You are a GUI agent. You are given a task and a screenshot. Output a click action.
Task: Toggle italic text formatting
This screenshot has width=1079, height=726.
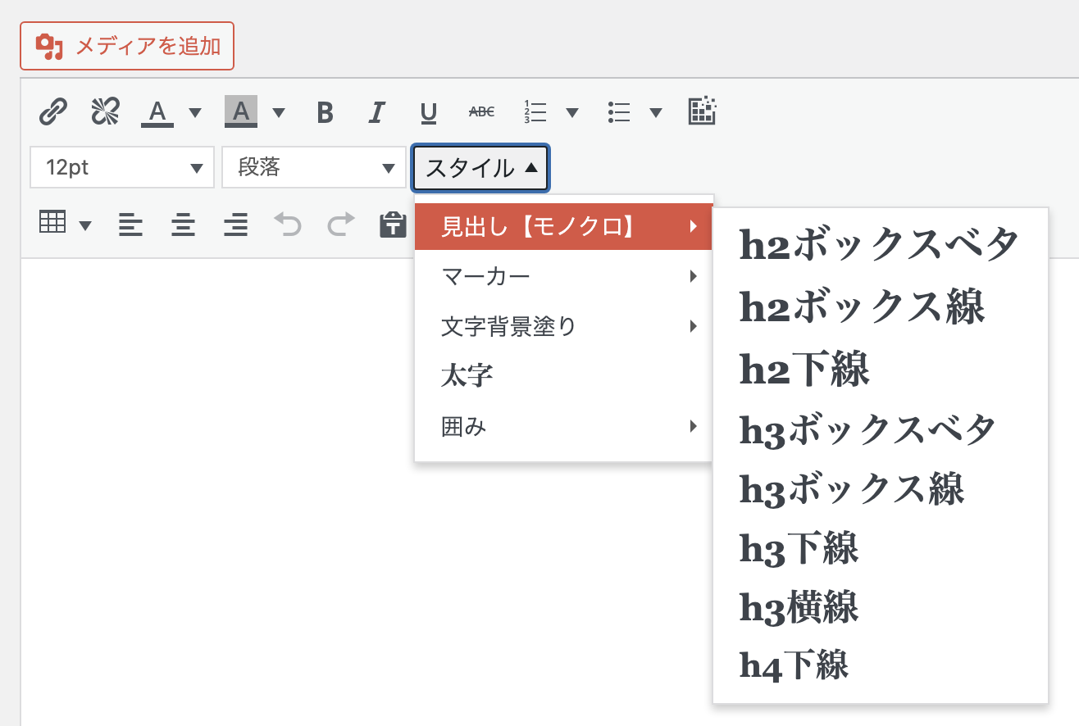coord(376,112)
